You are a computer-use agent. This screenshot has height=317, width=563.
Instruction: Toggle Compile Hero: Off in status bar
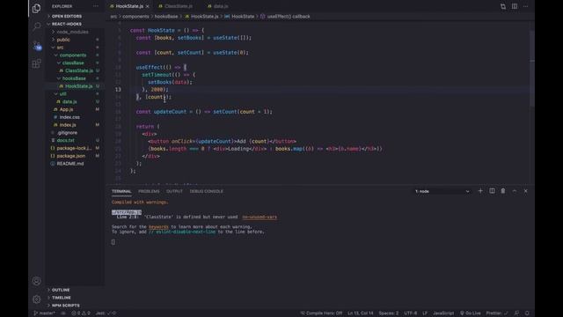(x=321, y=313)
